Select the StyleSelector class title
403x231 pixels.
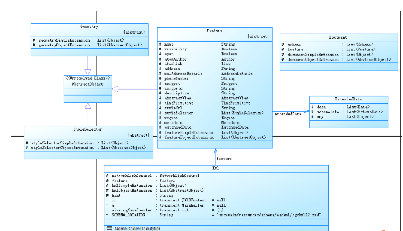click(88, 129)
